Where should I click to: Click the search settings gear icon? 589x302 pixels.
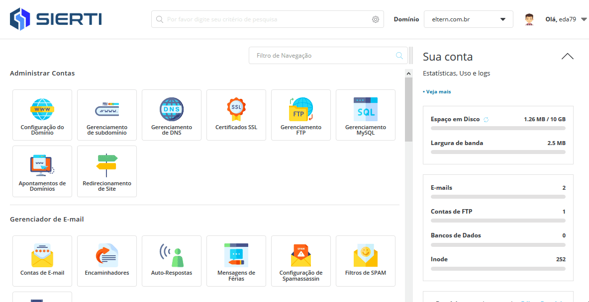[375, 19]
